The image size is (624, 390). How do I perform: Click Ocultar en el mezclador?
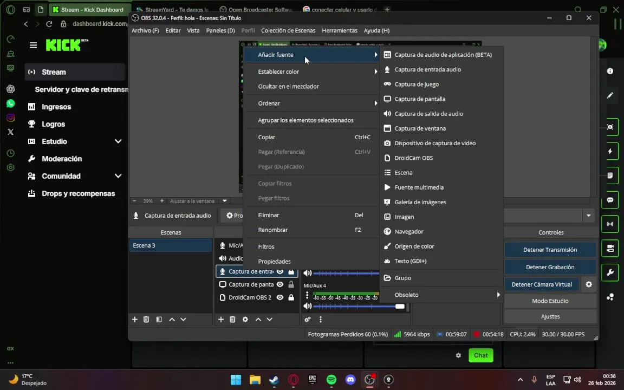coord(311,86)
